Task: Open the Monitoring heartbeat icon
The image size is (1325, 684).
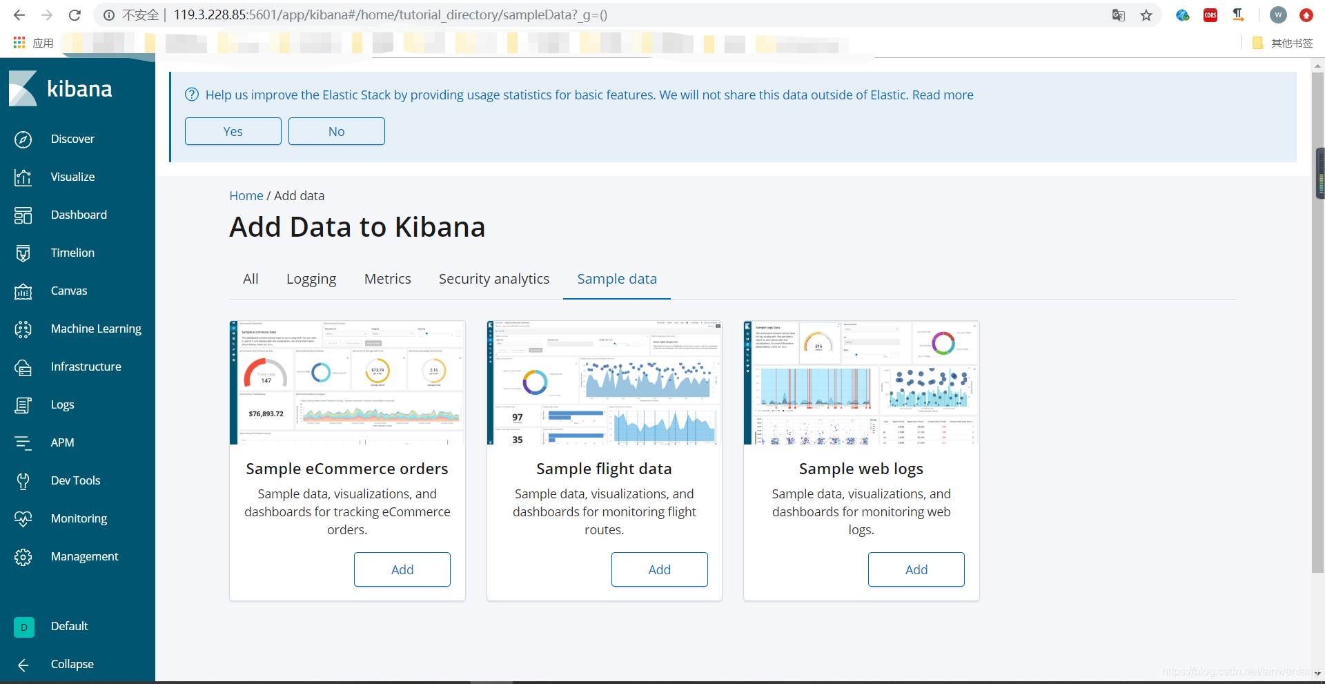Action: (x=23, y=519)
